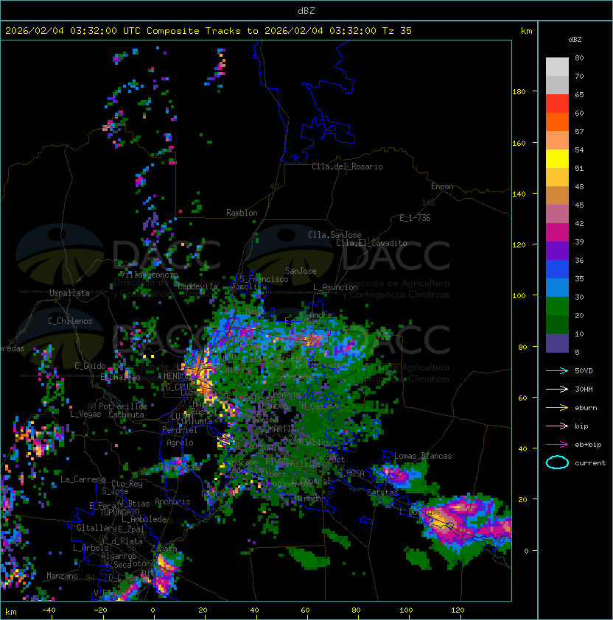
Task: Select the royal blue swatch near 35 label
Action: (557, 270)
